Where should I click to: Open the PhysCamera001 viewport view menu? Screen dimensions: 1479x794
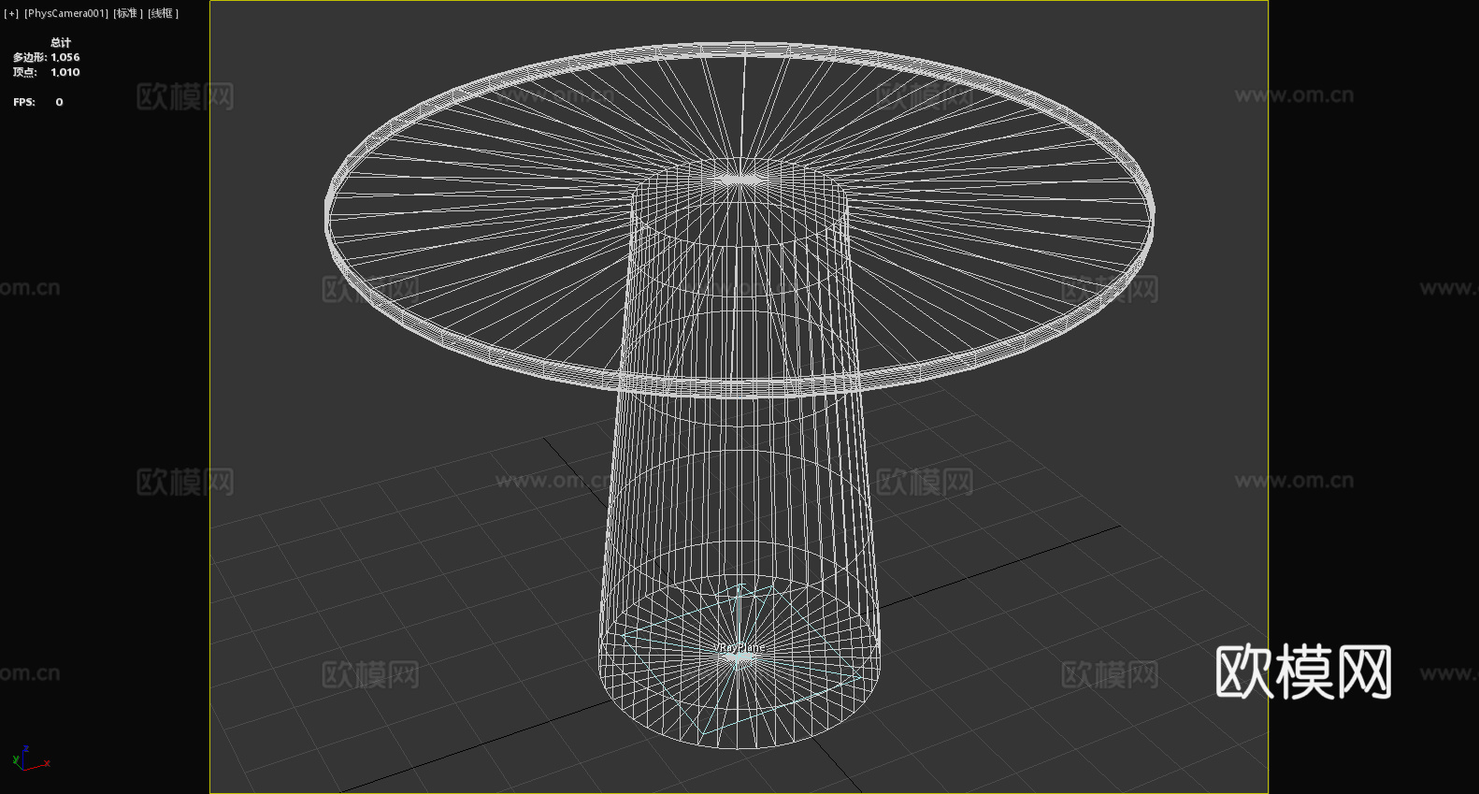[66, 13]
